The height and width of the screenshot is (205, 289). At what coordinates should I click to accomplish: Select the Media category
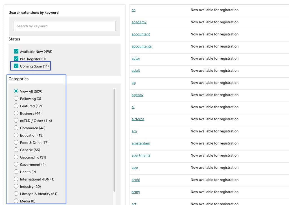(16, 201)
